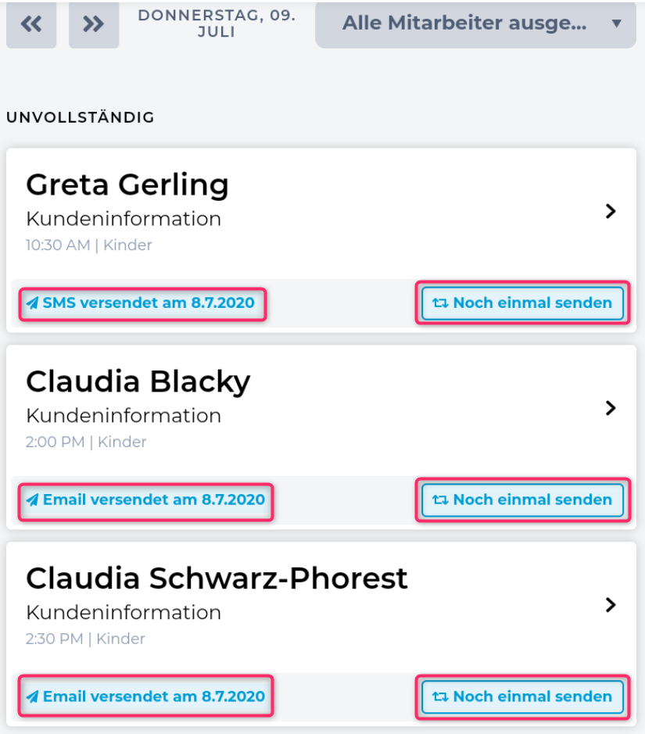This screenshot has height=734, width=645.
Task: Click paper plane icon in Claudia Blacky's status
Action: click(x=32, y=500)
